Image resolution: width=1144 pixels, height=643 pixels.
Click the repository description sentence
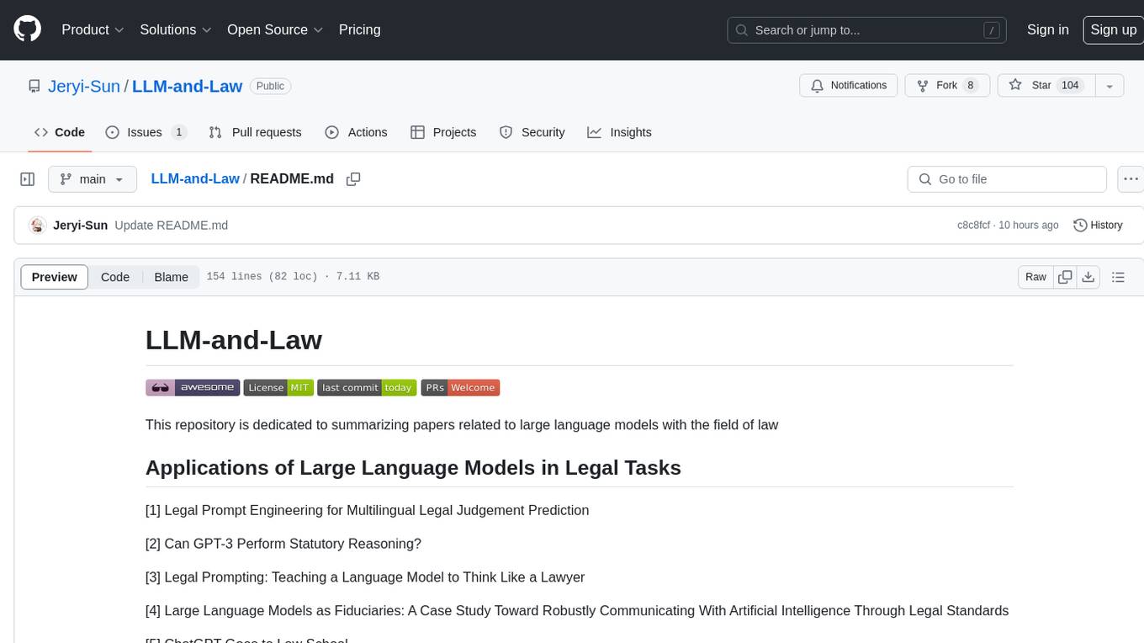tap(462, 425)
